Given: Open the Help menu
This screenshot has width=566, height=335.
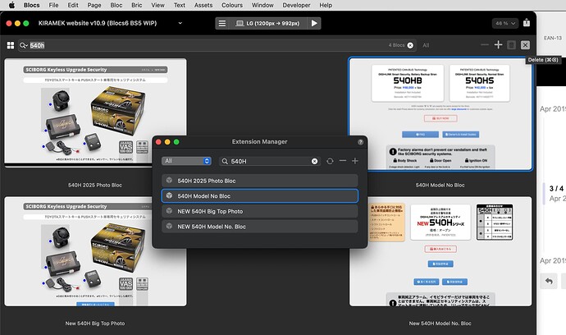Looking at the screenshot, I should click(326, 5).
